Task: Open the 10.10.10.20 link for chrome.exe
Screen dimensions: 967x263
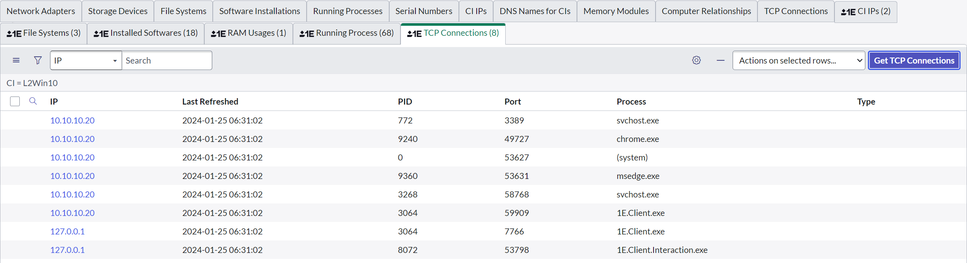Action: 72,139
